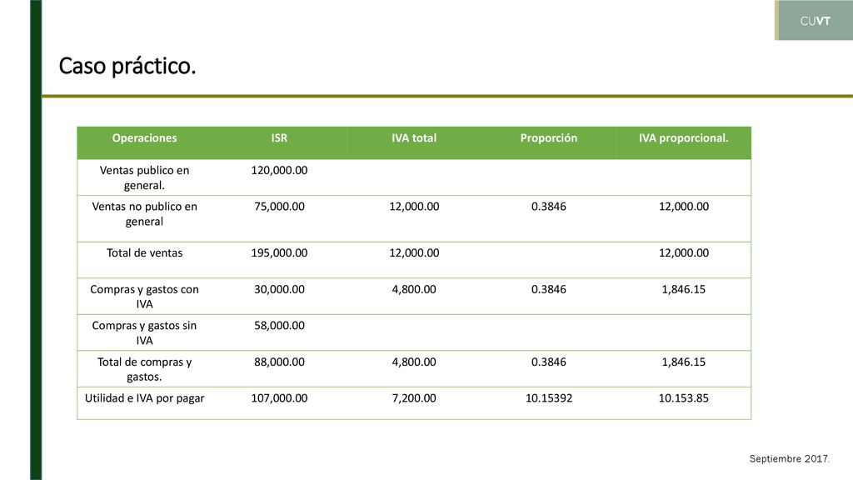Click the Operaciones column header

tap(144, 138)
